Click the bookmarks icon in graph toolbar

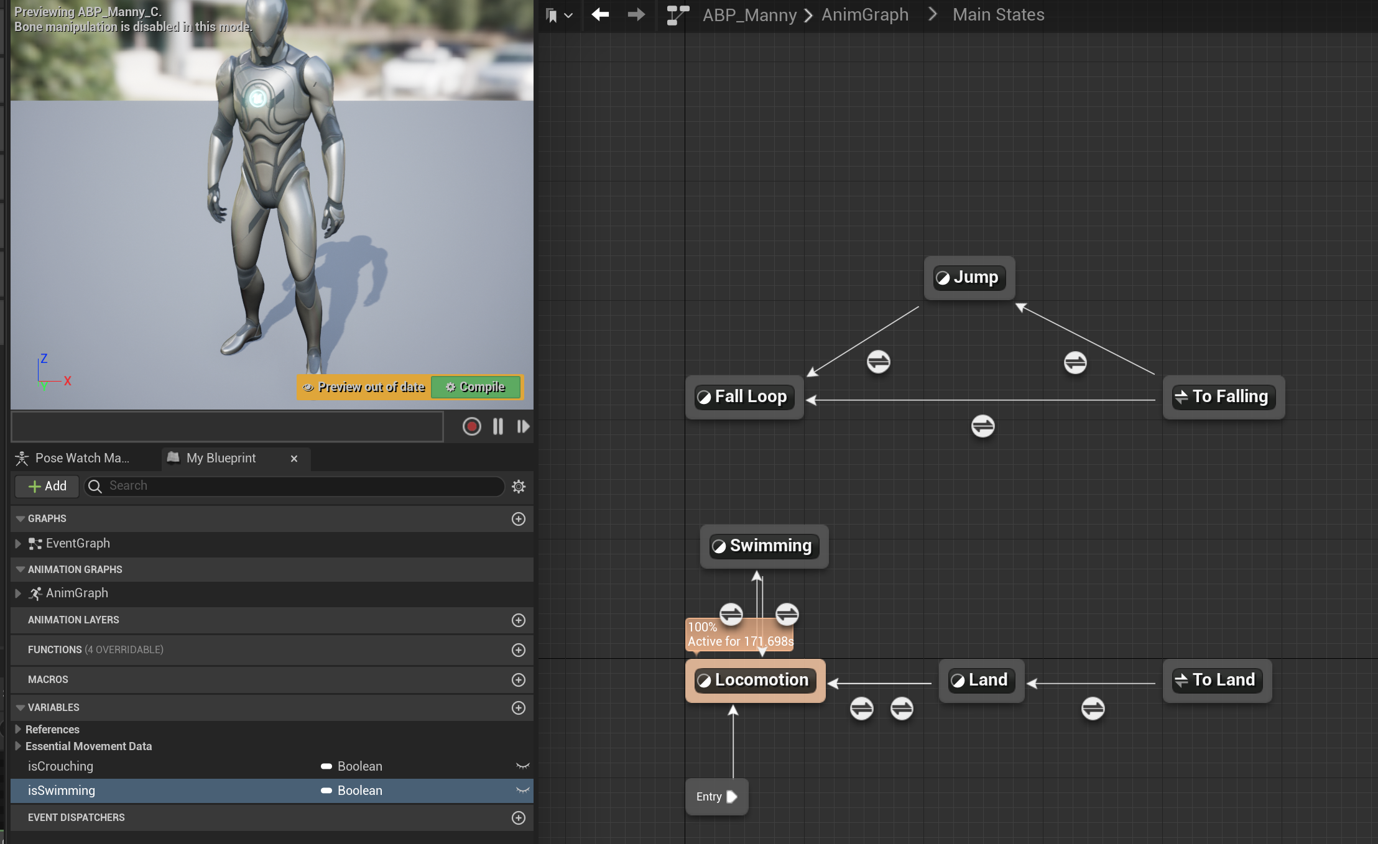[x=552, y=16]
